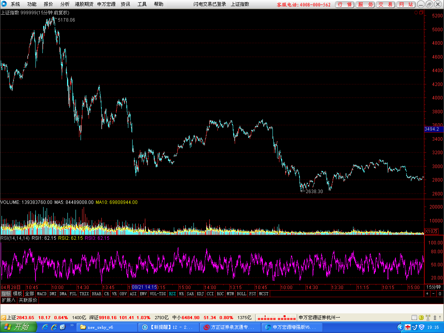Select the MACD indicator
This screenshot has height=333, width=444.
42,294
